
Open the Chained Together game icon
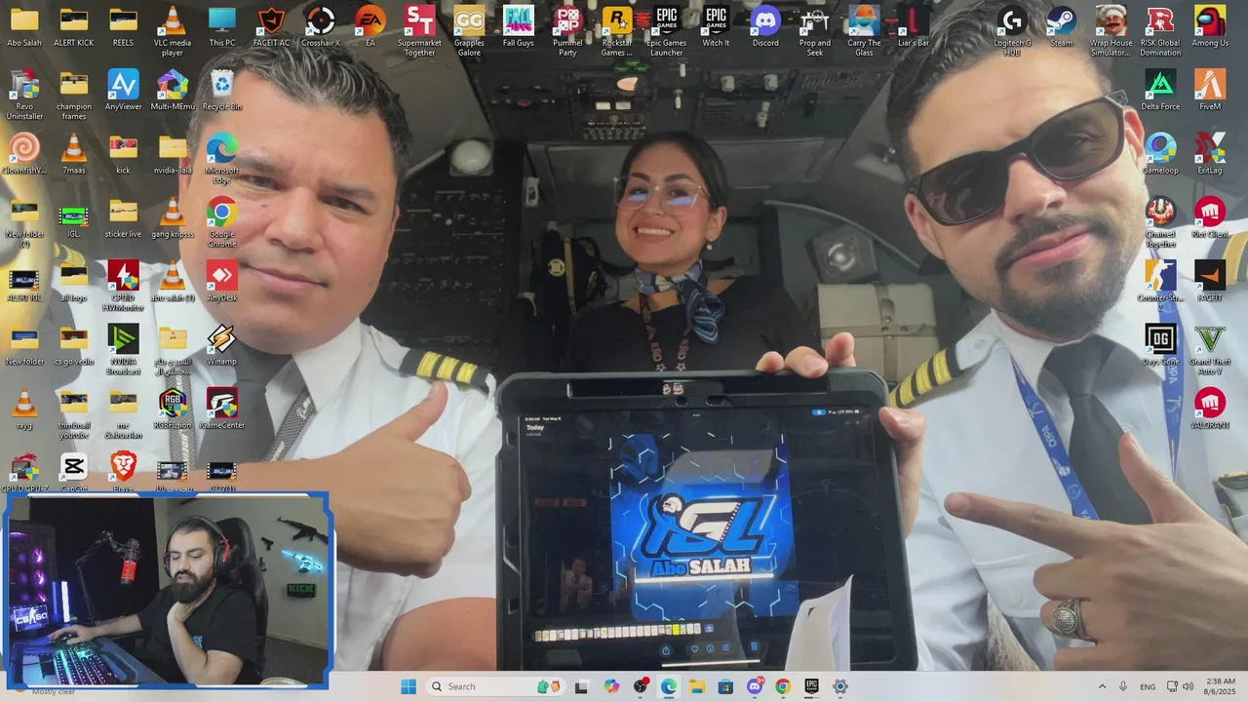1160,221
